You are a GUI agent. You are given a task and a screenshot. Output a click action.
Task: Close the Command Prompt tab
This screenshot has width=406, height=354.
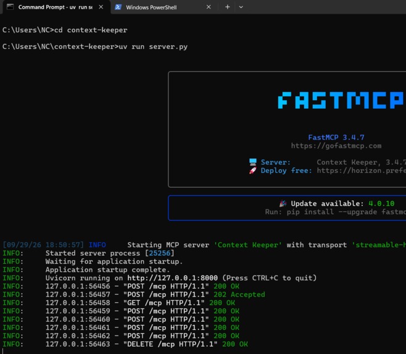101,7
